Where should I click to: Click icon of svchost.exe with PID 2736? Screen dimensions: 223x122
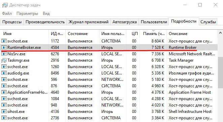click(x=4, y=118)
